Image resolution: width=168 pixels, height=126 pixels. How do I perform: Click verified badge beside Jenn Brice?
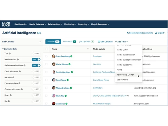click(67, 104)
